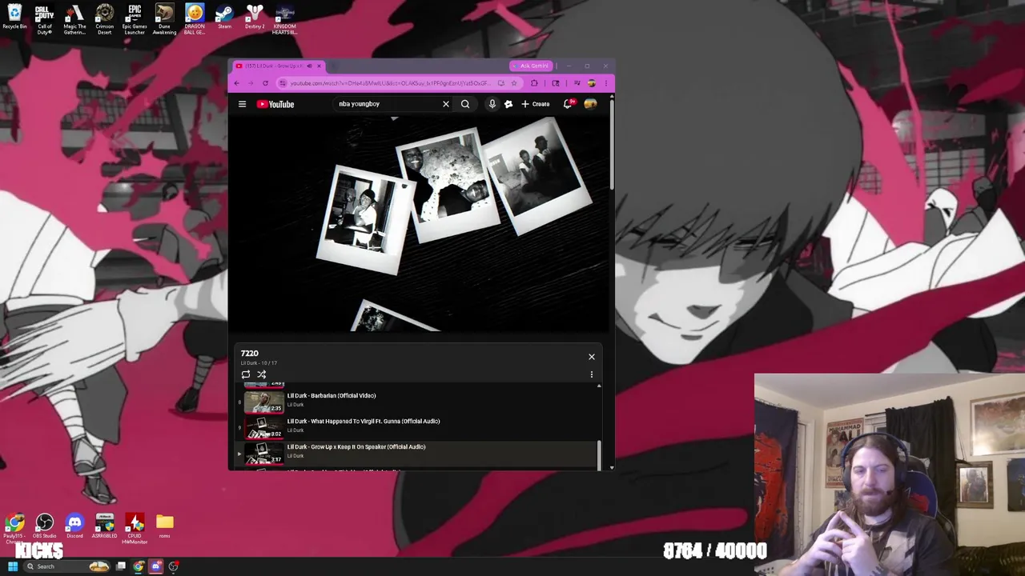This screenshot has height=576, width=1025.
Task: Open Epic Games Launcher shortcut
Action: coord(135,19)
